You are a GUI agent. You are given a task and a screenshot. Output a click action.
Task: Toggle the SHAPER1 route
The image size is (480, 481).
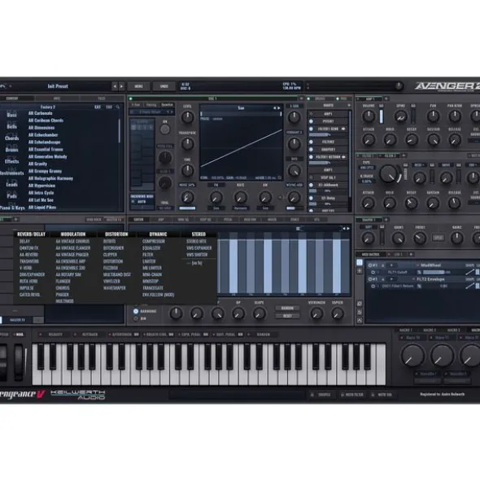tap(311, 150)
